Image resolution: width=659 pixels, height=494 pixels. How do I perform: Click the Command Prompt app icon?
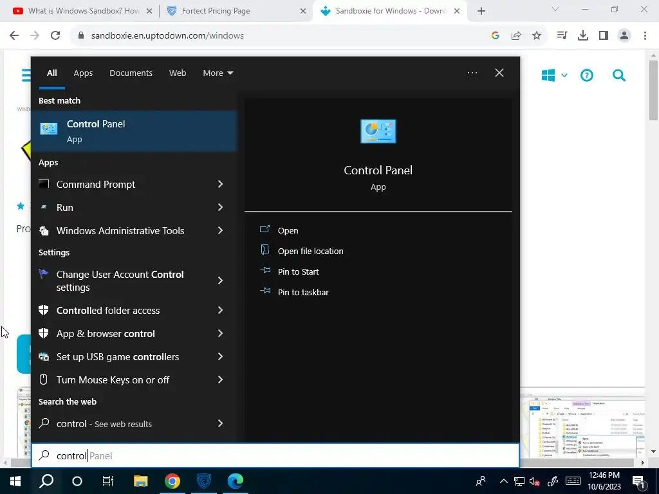coord(44,184)
